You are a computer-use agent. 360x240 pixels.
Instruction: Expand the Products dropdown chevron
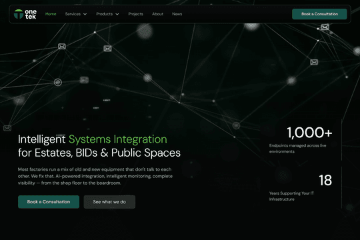(117, 14)
